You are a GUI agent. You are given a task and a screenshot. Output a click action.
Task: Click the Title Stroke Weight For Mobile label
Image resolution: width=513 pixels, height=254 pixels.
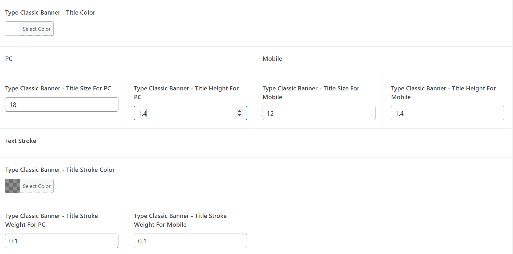pos(180,220)
